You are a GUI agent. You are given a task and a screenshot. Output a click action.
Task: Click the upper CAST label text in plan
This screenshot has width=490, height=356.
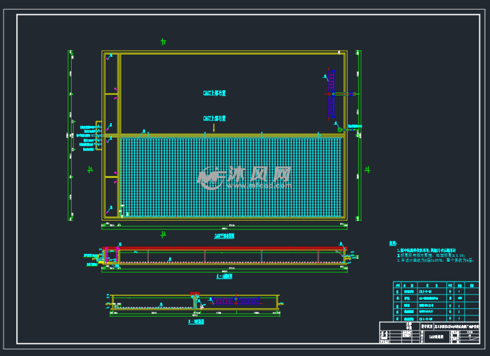click(x=214, y=93)
